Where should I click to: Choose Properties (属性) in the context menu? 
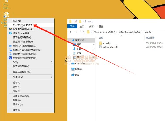point(31,110)
